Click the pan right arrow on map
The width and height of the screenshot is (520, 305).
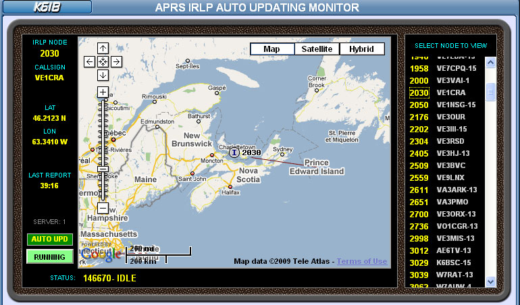click(x=116, y=61)
